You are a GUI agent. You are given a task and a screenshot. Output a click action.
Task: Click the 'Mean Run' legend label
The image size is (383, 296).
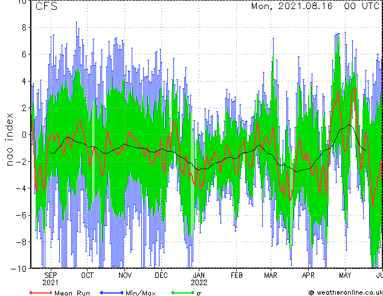click(72, 293)
